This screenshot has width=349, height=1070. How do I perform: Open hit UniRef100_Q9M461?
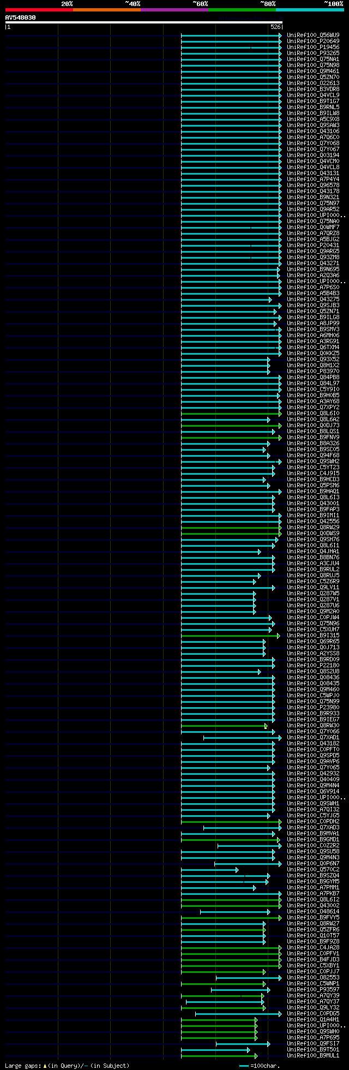(x=313, y=71)
